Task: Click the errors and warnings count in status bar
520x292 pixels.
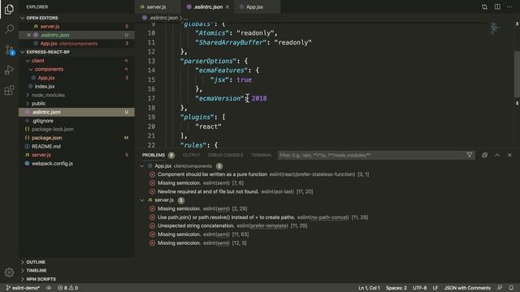Action: (68, 288)
